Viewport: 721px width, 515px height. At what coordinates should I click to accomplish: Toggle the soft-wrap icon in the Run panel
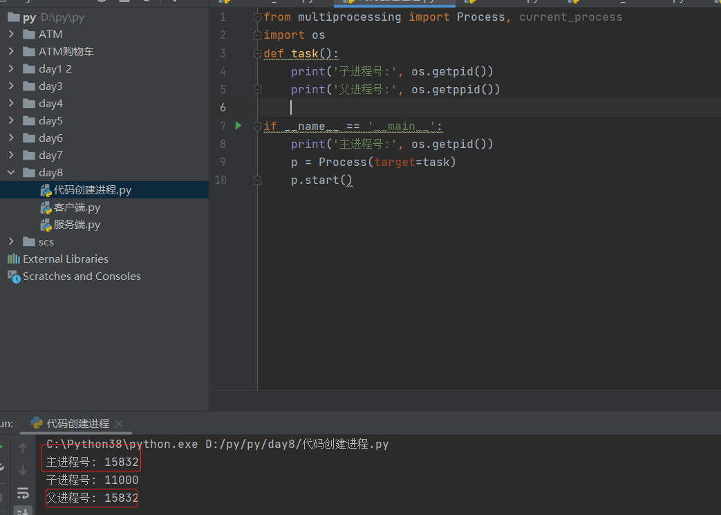click(x=23, y=493)
